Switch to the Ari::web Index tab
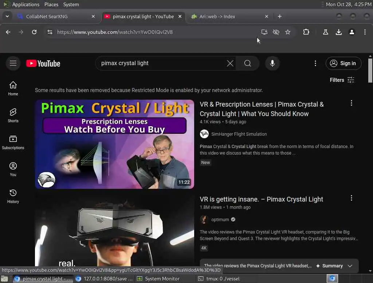The image size is (373, 283). click(230, 16)
